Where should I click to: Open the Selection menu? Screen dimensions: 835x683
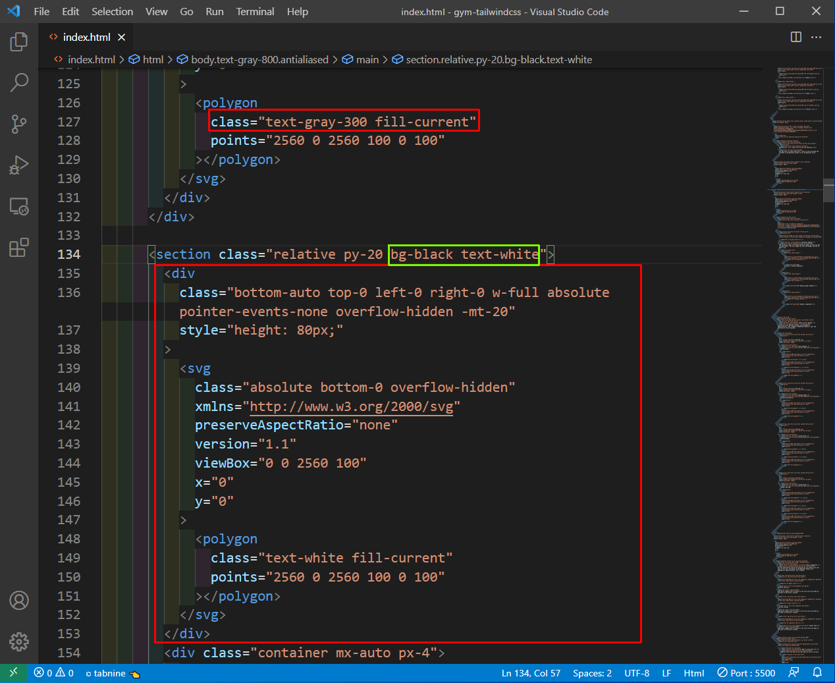(x=112, y=11)
